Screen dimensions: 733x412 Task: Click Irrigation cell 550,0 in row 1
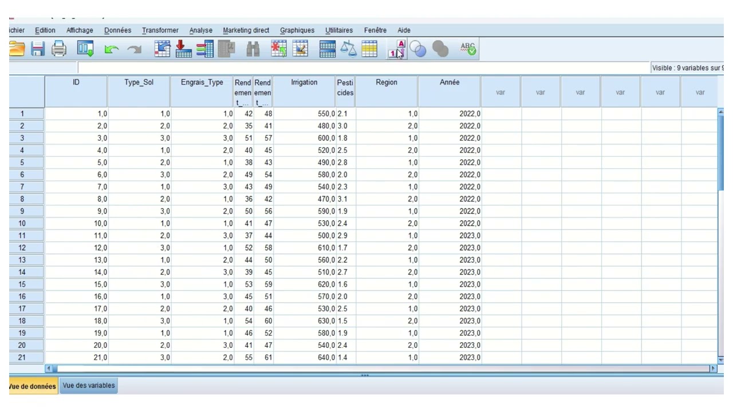(305, 114)
